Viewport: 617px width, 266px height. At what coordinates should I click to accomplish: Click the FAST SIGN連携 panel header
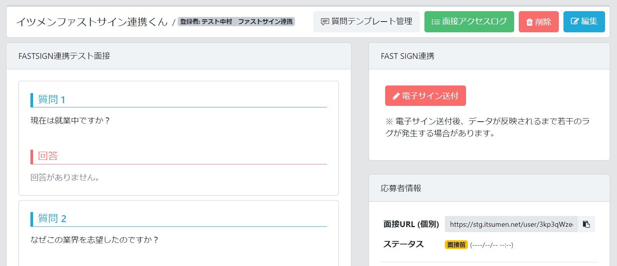click(x=407, y=56)
